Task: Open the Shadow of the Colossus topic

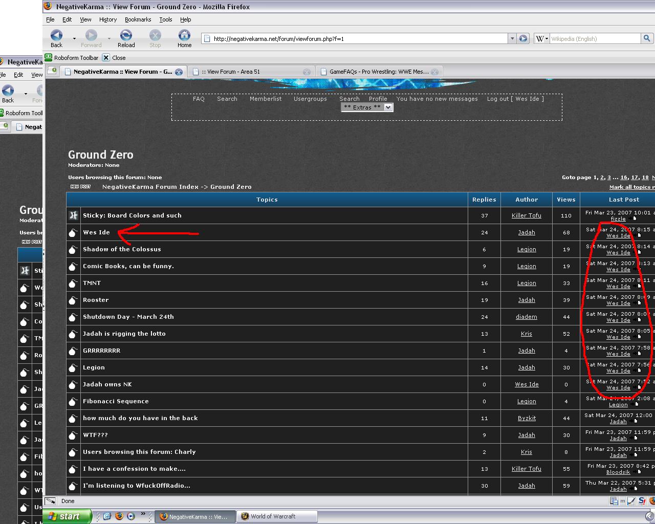Action: pos(122,249)
